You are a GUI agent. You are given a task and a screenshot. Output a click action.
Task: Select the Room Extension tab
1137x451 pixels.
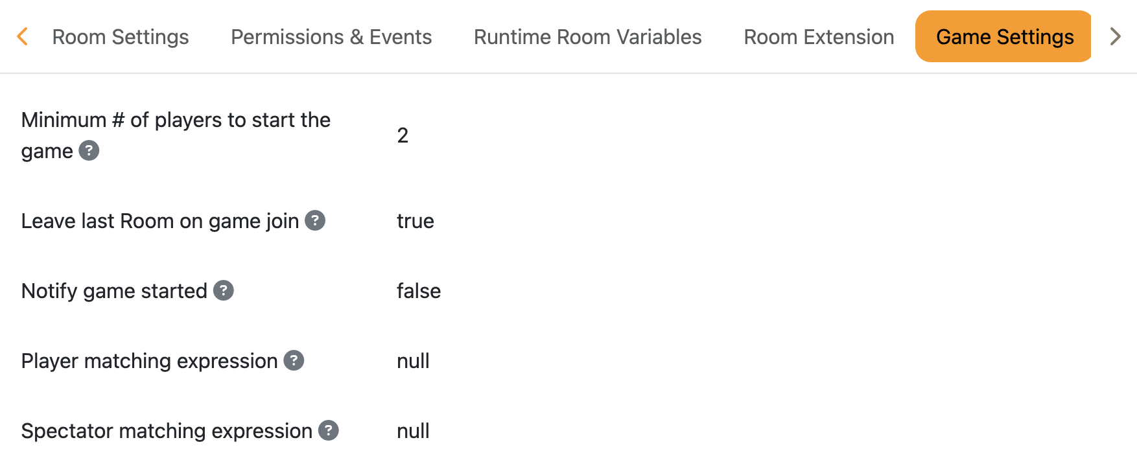[x=819, y=37]
